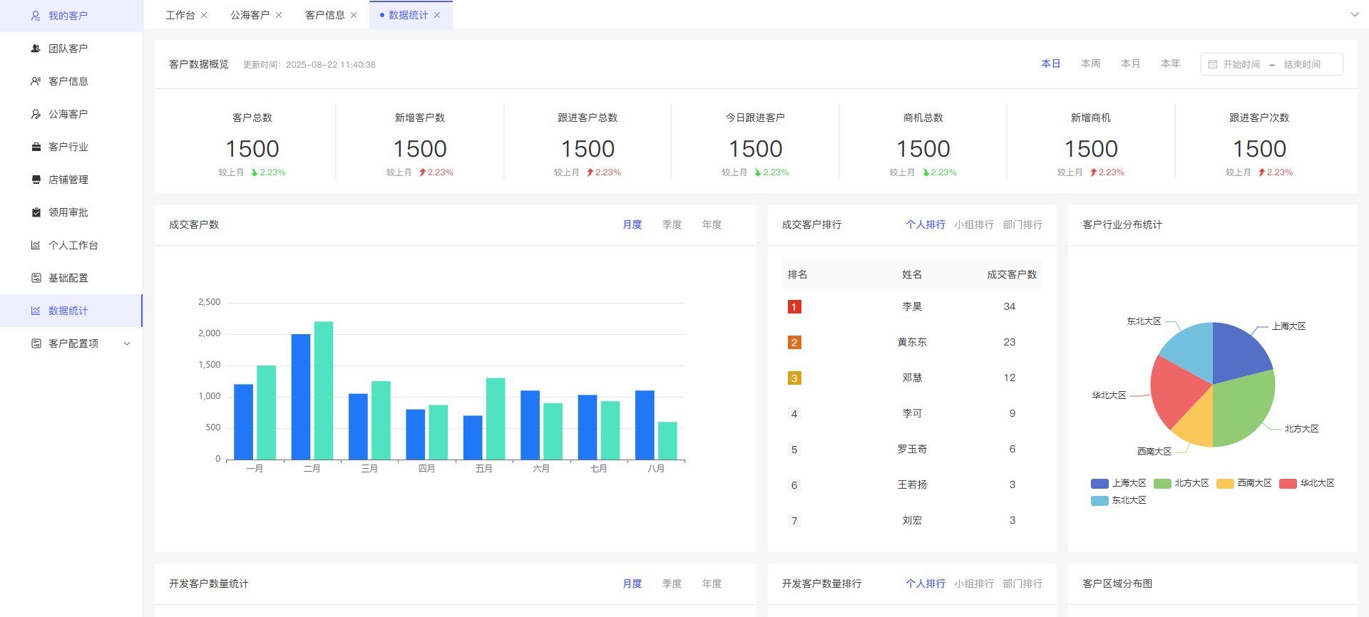Open the 开始时间 date range picker
Image resolution: width=1369 pixels, height=617 pixels.
[1241, 64]
